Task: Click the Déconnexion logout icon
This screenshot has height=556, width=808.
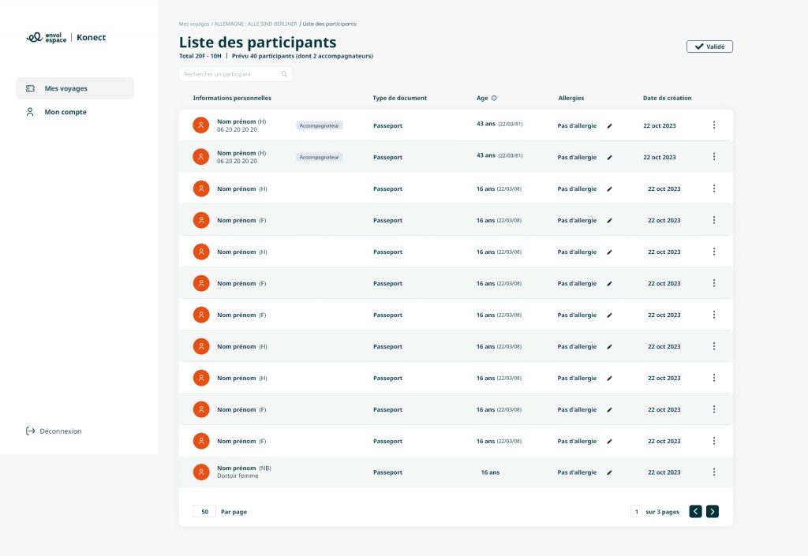Action: coord(30,431)
